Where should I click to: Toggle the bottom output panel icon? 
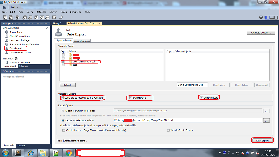[x=272, y=18]
